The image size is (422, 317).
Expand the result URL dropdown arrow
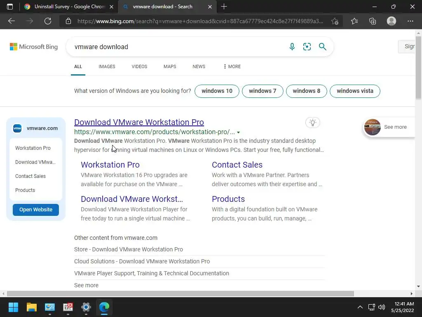tap(239, 132)
